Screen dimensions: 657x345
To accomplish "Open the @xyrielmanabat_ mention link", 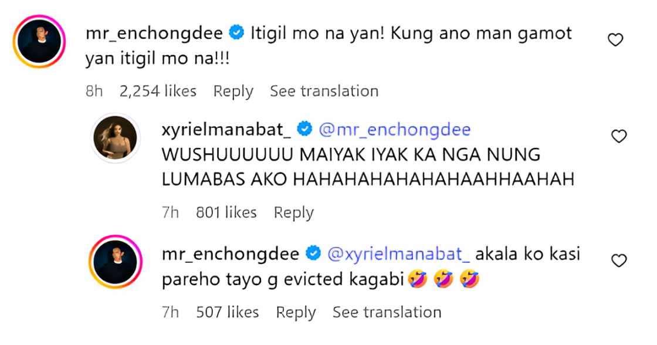I will (x=401, y=253).
